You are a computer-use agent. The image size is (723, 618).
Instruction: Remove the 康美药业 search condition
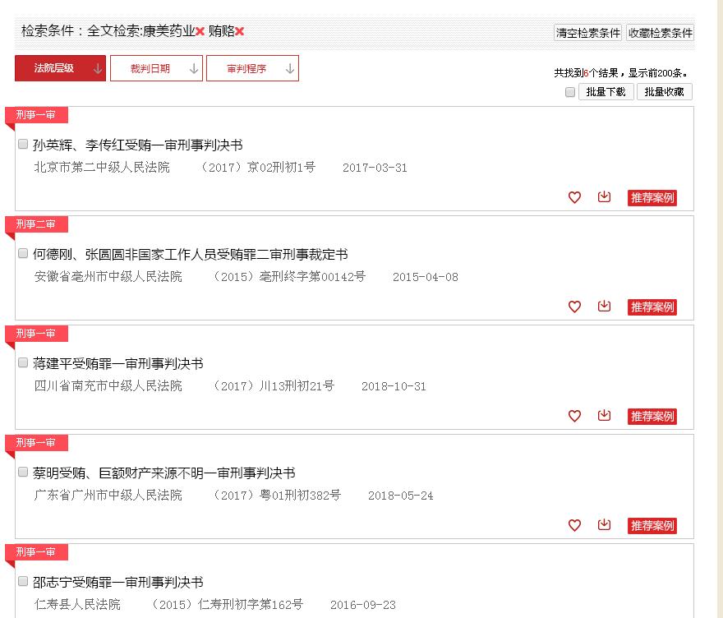coord(200,32)
